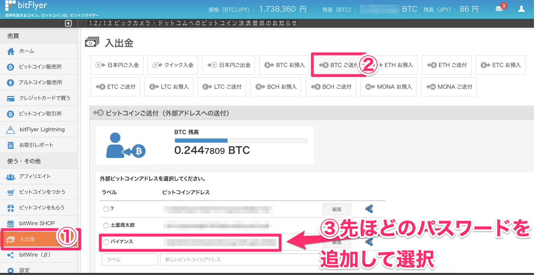
Task: Click the アルトコイン販売所 Ethereum icon
Action: click(11, 82)
